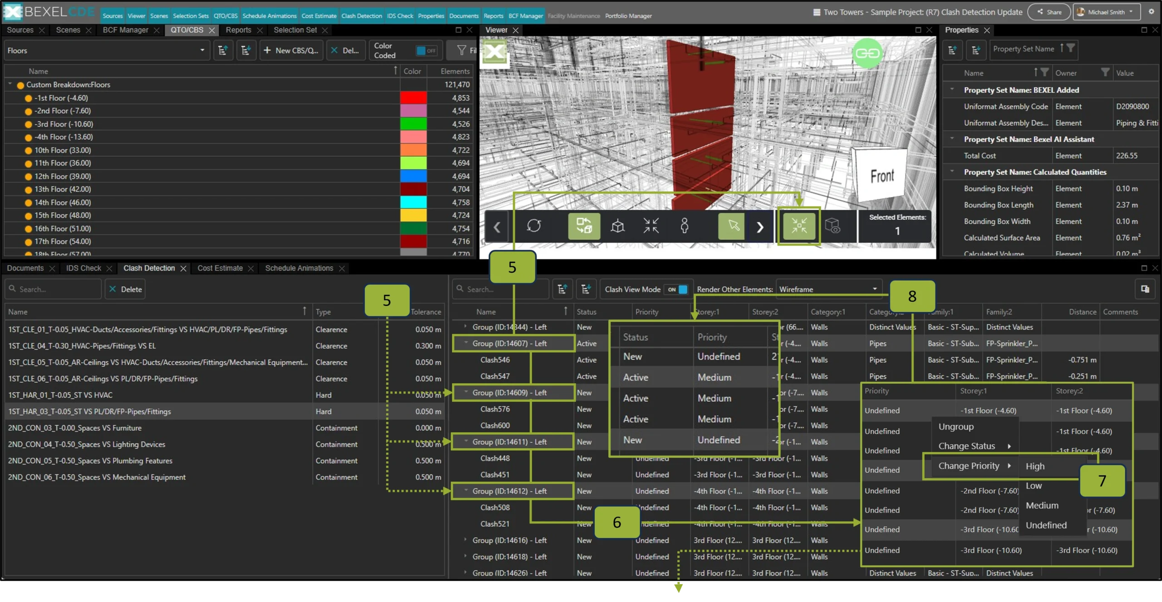Collapse Property Set Name: BEXEL Added section

[952, 89]
